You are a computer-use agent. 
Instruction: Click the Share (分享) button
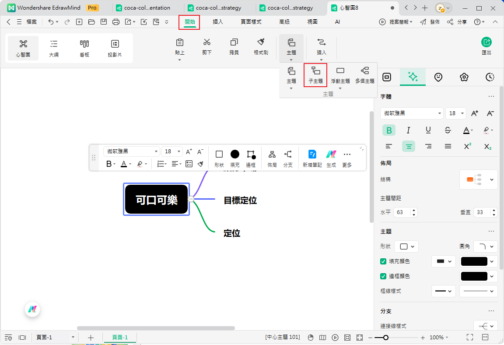click(457, 22)
